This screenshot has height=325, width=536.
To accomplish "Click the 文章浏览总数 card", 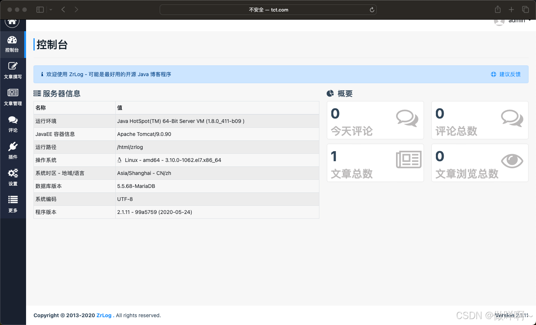I will click(x=480, y=163).
